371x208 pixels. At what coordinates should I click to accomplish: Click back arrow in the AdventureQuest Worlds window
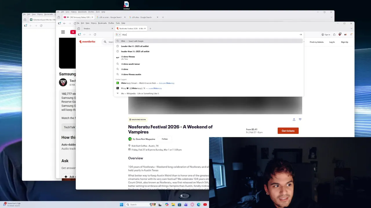(31, 26)
